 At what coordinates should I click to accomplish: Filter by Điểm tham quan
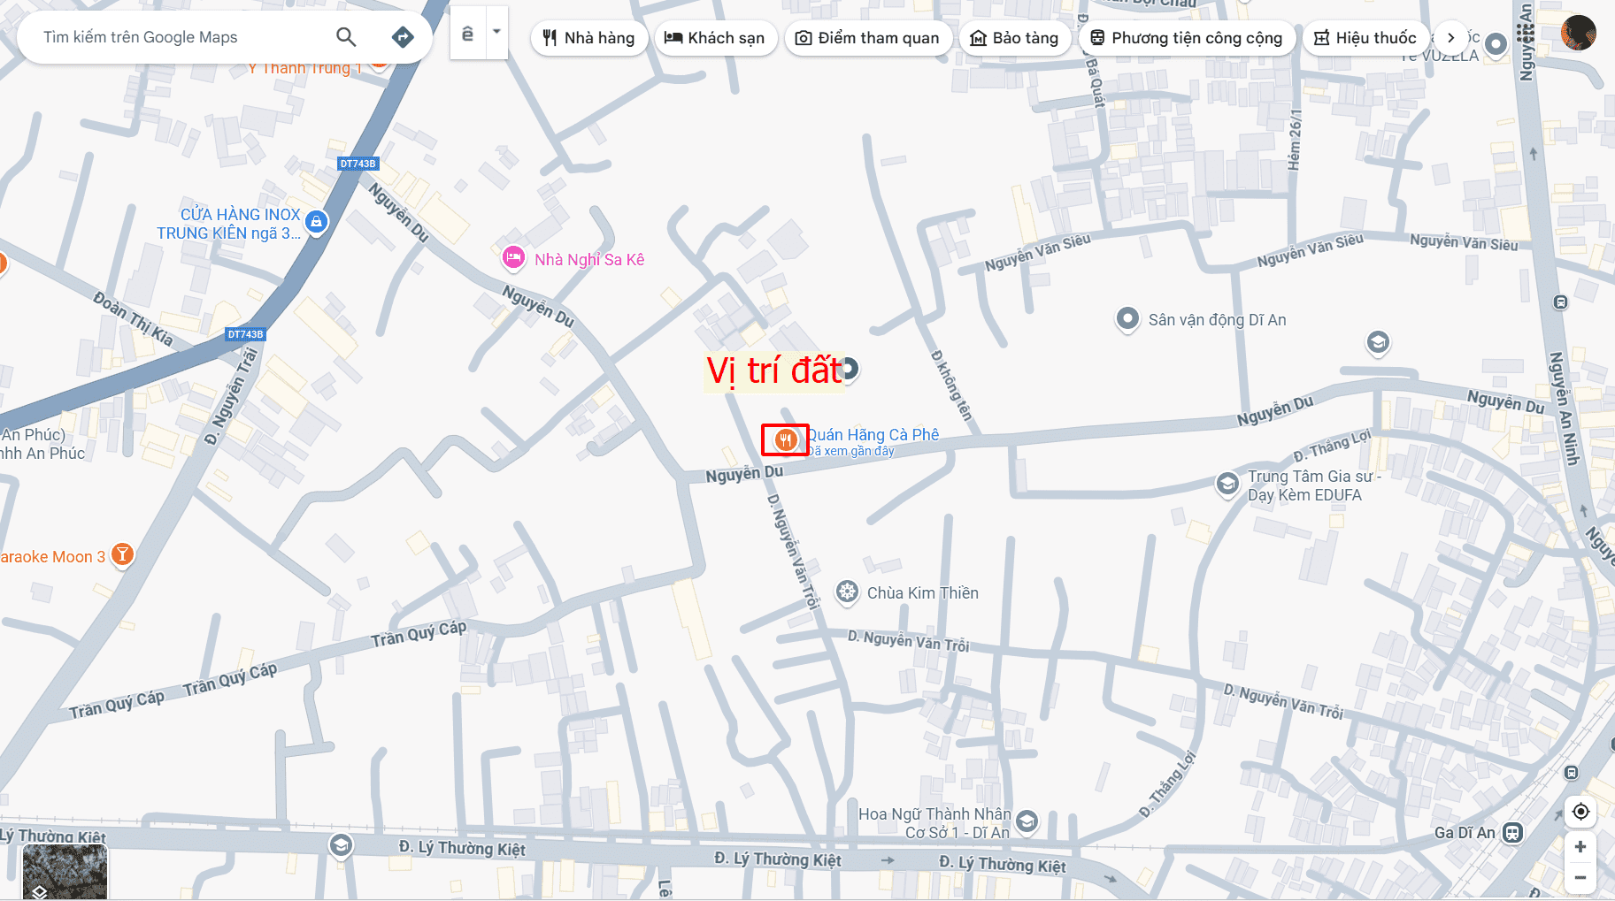(x=868, y=38)
